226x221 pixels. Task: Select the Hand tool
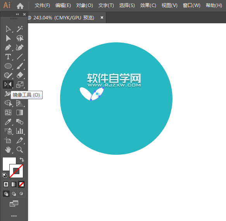[8, 150]
